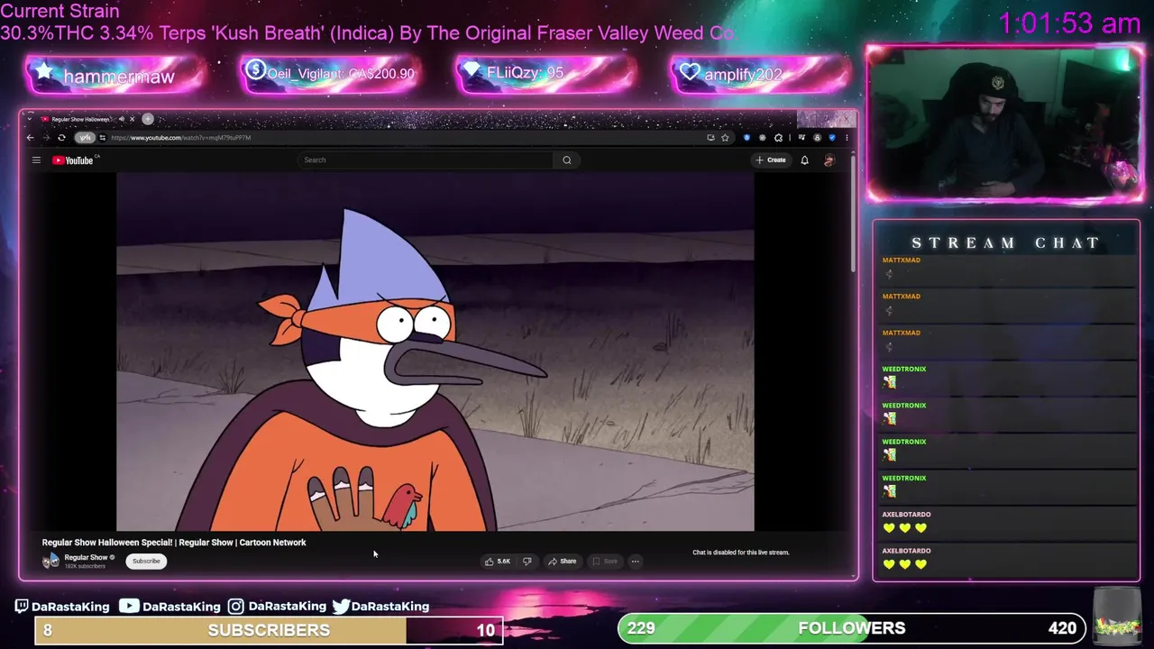
Task: Click the YouTube search magnifier button
Action: (x=567, y=160)
